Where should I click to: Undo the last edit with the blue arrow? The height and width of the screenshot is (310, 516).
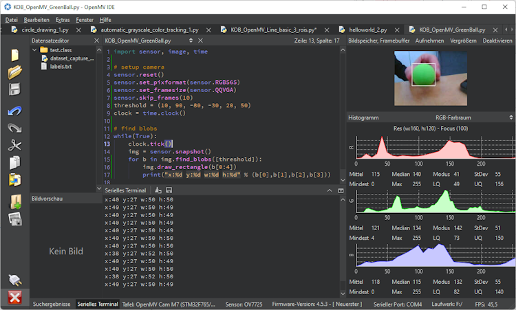14,110
